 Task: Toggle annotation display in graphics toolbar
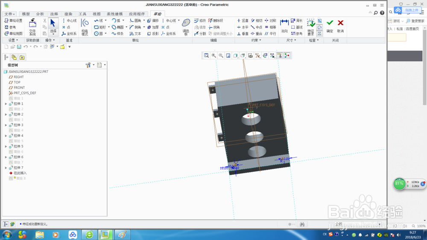point(280,56)
